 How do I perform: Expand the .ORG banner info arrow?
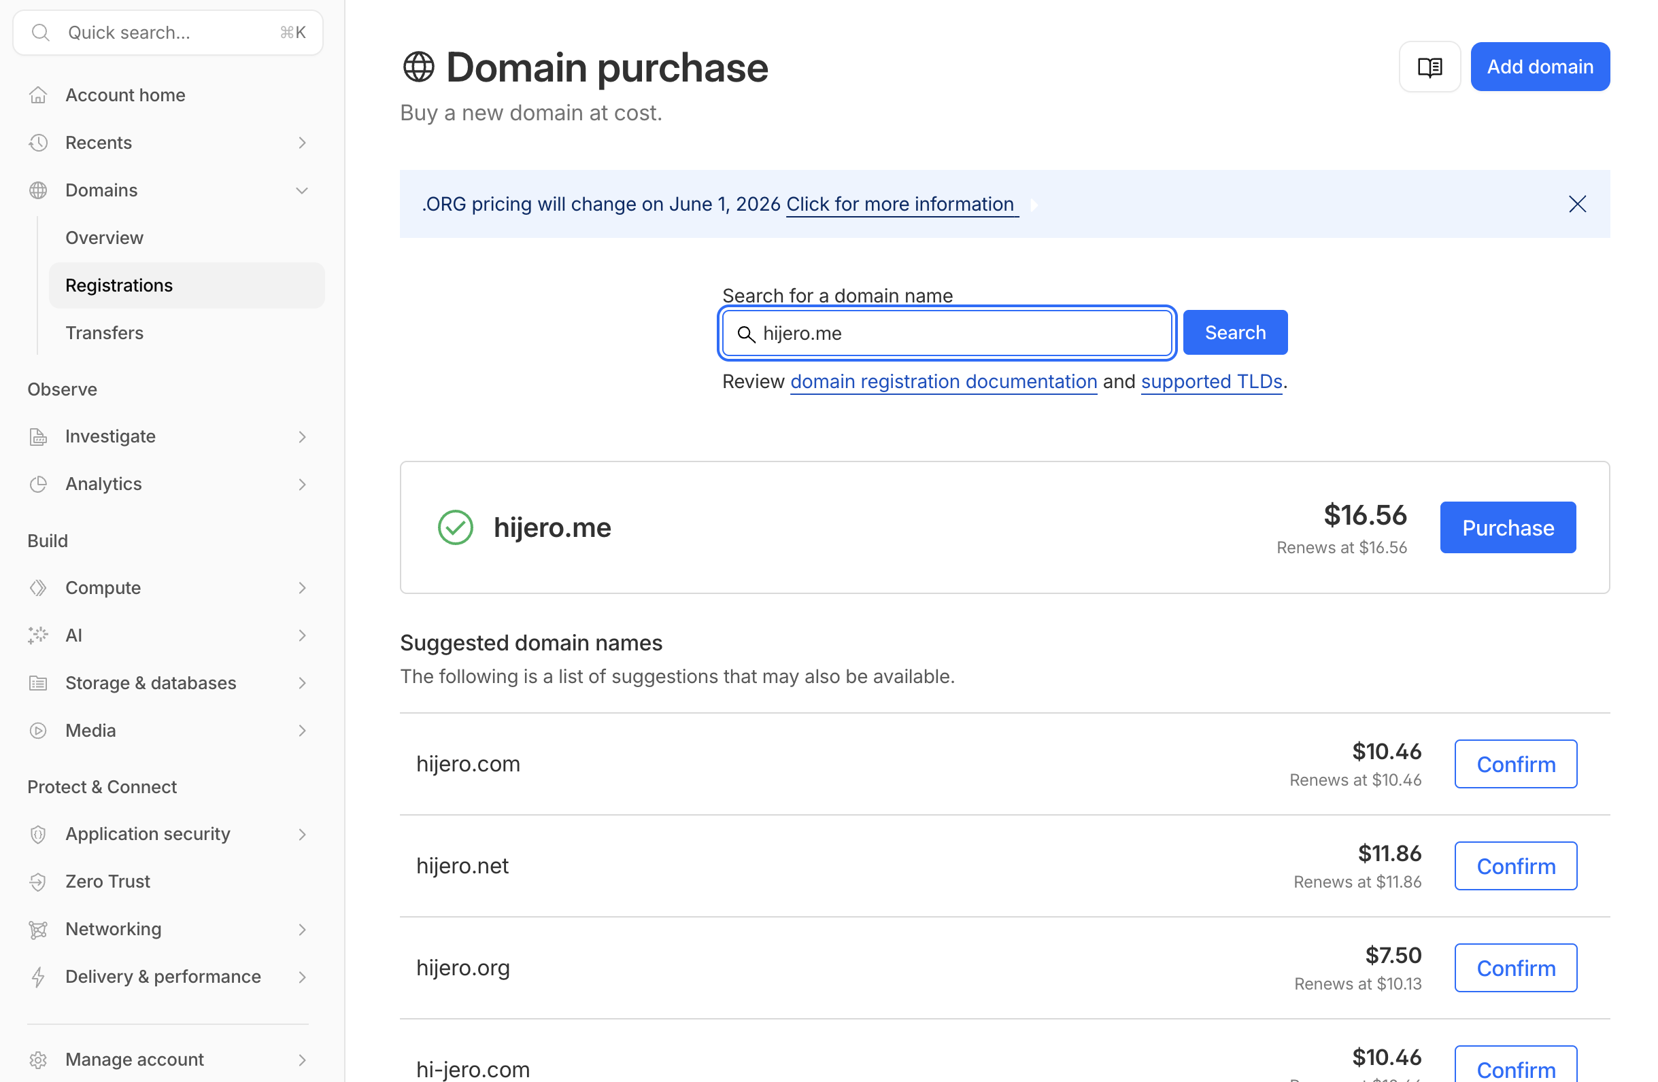tap(1034, 205)
